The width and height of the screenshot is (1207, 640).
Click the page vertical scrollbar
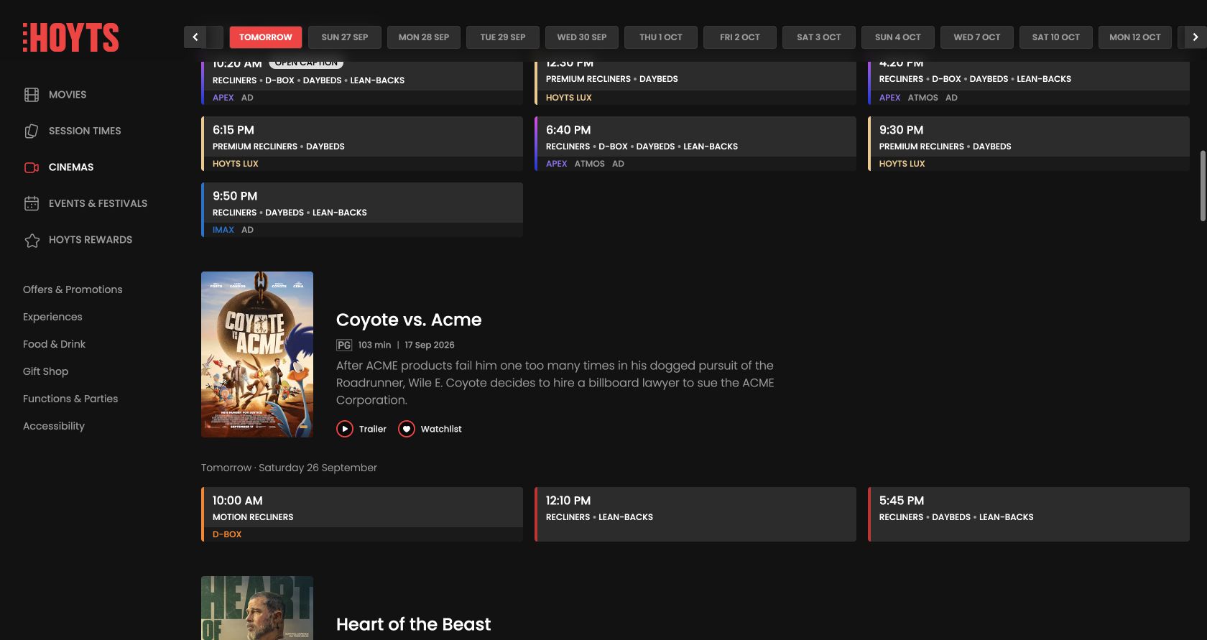1203,185
